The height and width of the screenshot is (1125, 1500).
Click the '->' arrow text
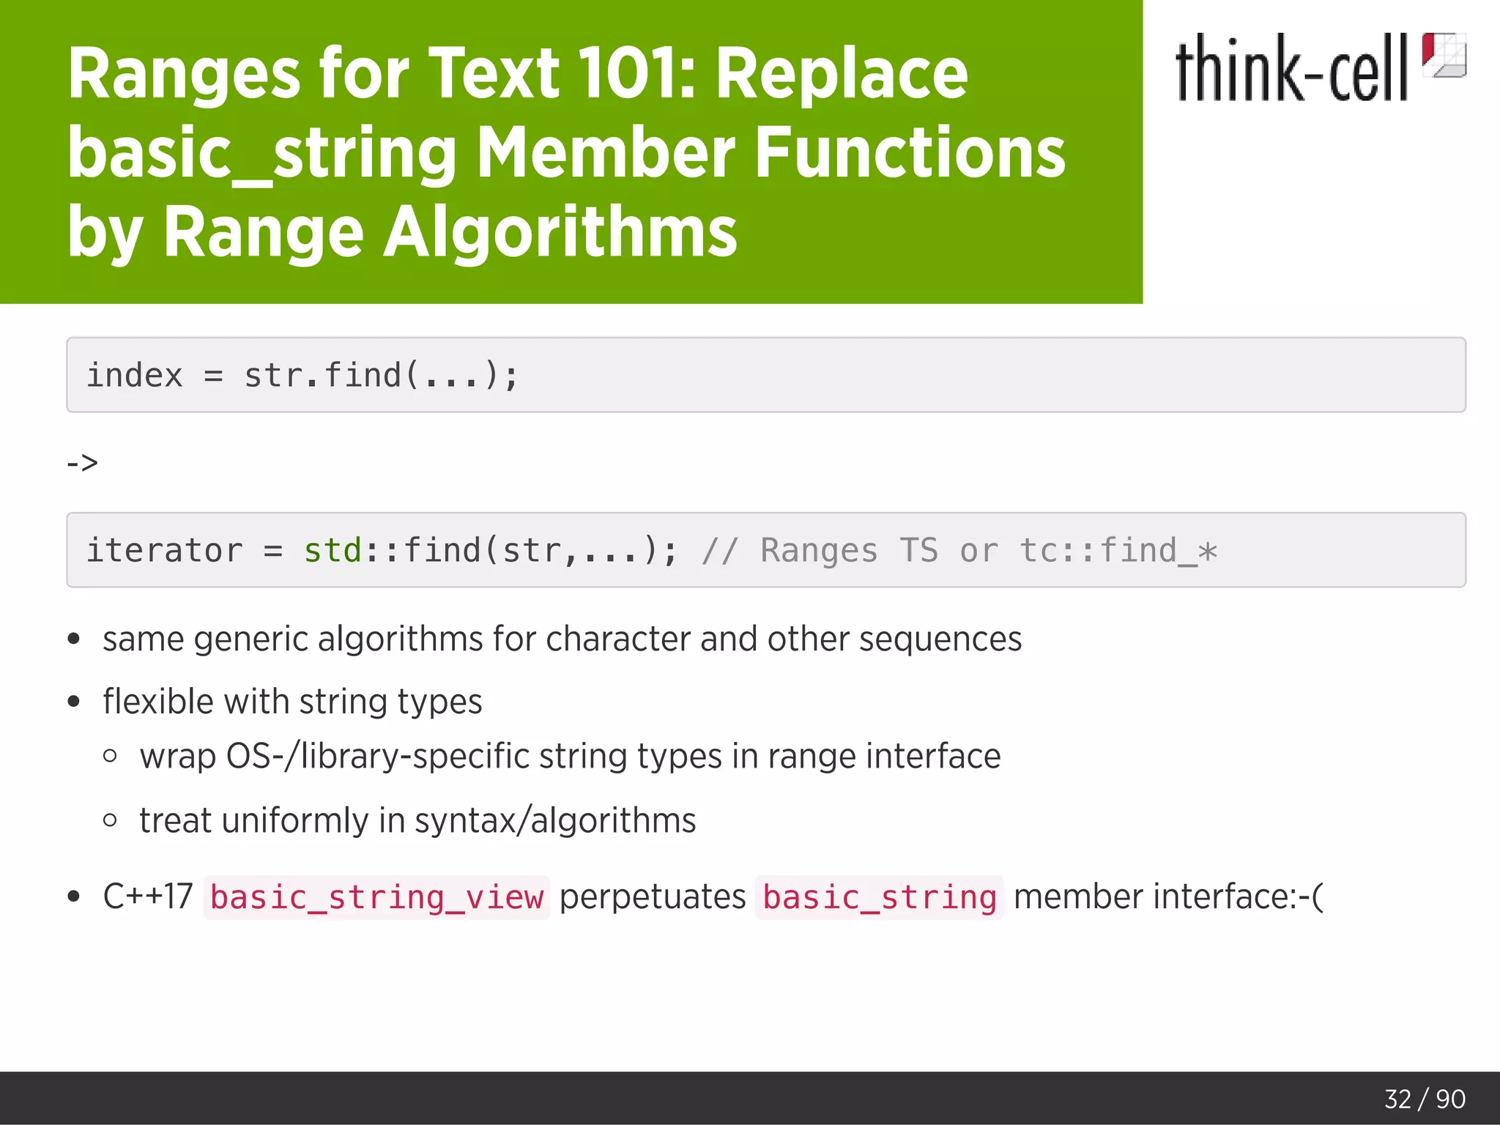tap(82, 462)
